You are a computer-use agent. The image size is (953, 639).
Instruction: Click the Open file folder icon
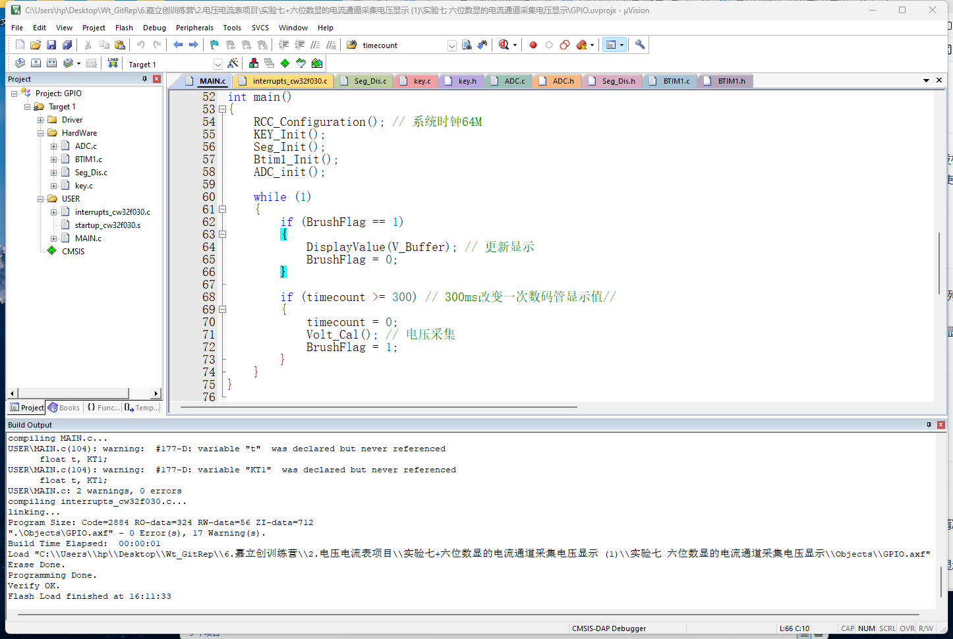(36, 45)
